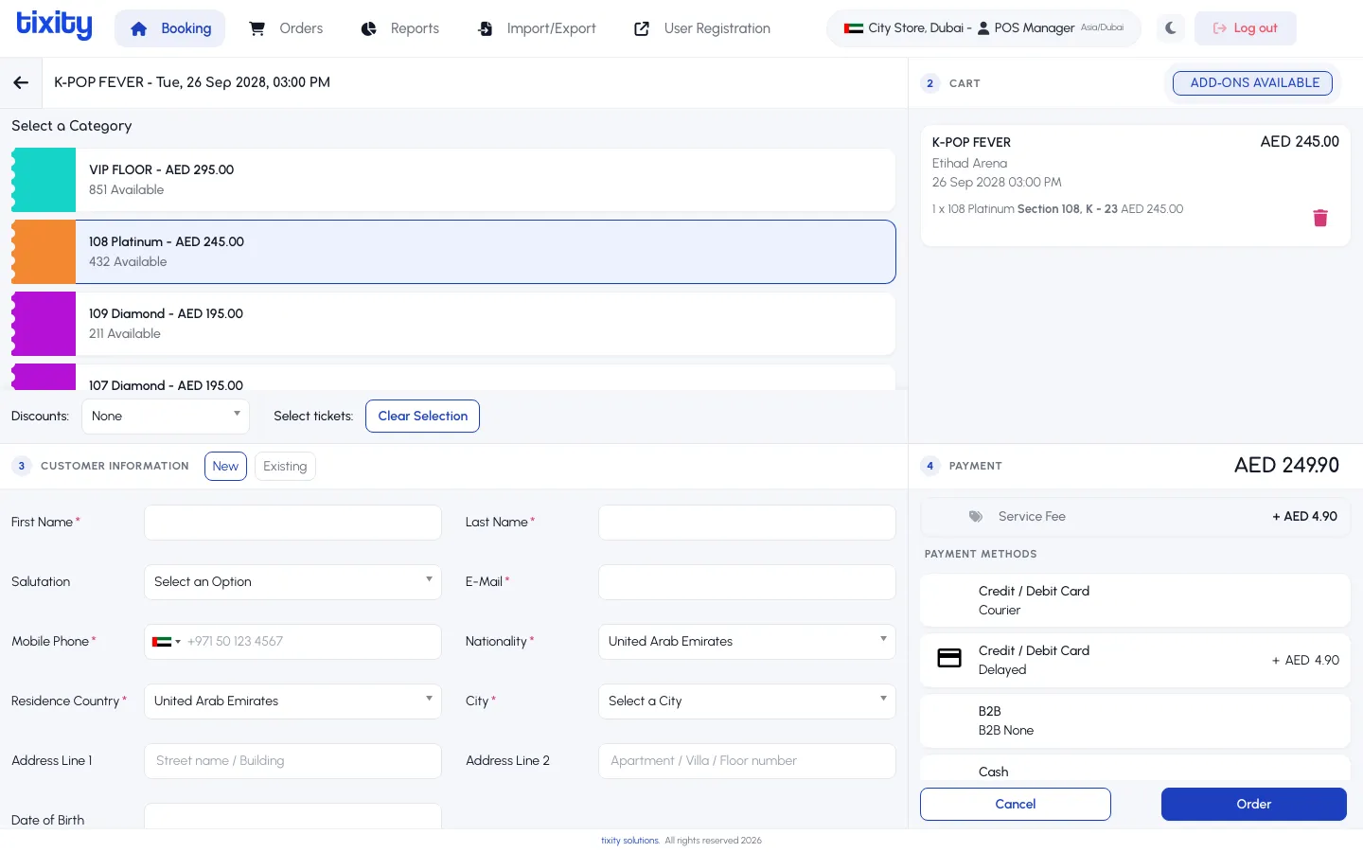Choose B2B None payment method
This screenshot has width=1363, height=852.
click(1135, 720)
